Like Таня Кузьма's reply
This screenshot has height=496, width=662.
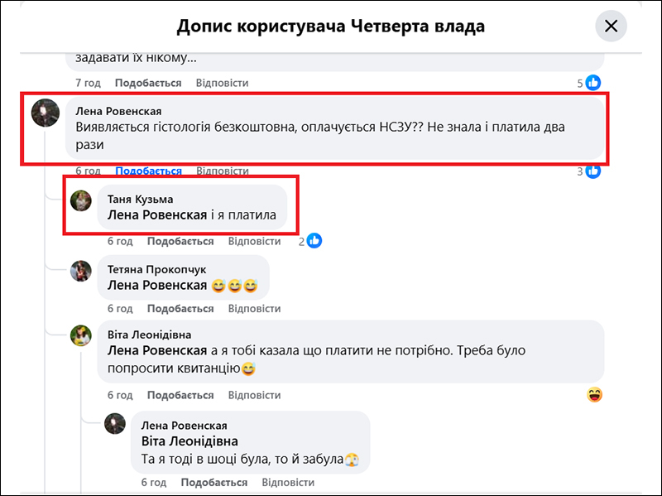pyautogui.click(x=180, y=242)
